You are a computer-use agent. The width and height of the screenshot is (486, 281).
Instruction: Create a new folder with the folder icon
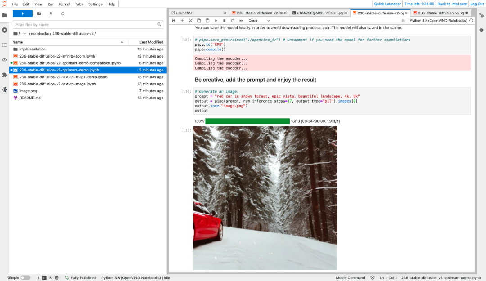pos(39,13)
